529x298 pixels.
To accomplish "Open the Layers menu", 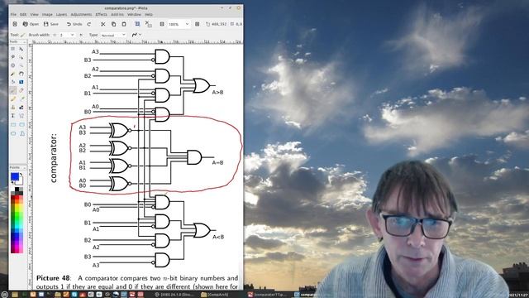I will [61, 15].
